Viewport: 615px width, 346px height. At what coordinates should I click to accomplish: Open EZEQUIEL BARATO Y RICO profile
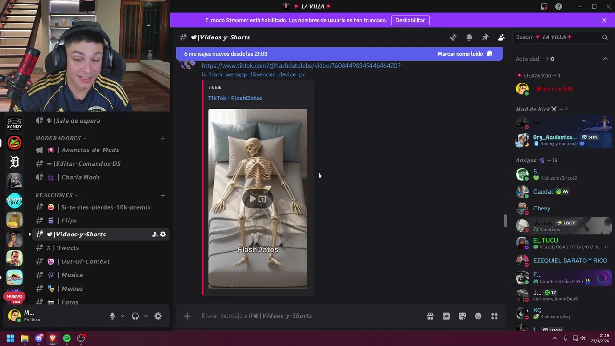[562, 260]
